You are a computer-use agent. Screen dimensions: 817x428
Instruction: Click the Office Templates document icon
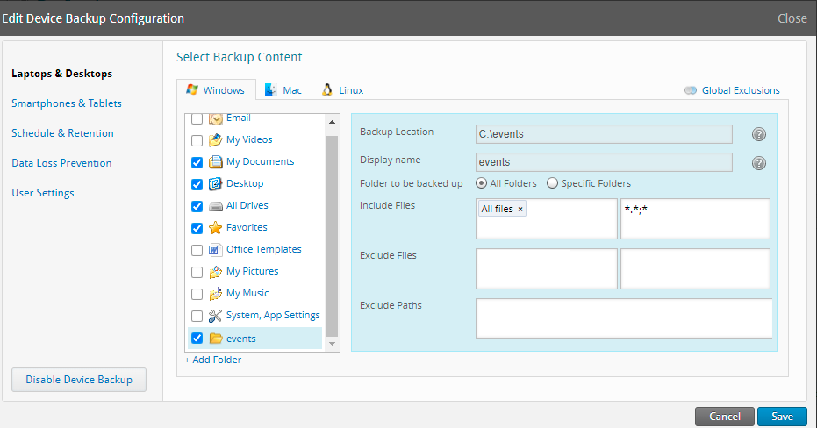[216, 250]
